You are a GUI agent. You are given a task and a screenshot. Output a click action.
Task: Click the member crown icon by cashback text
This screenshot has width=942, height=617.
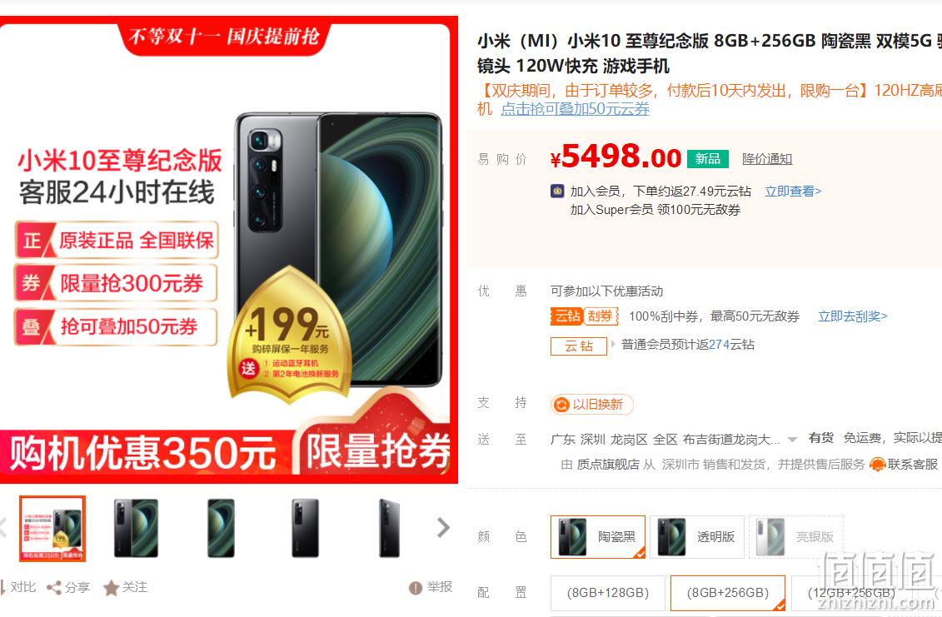(x=557, y=191)
